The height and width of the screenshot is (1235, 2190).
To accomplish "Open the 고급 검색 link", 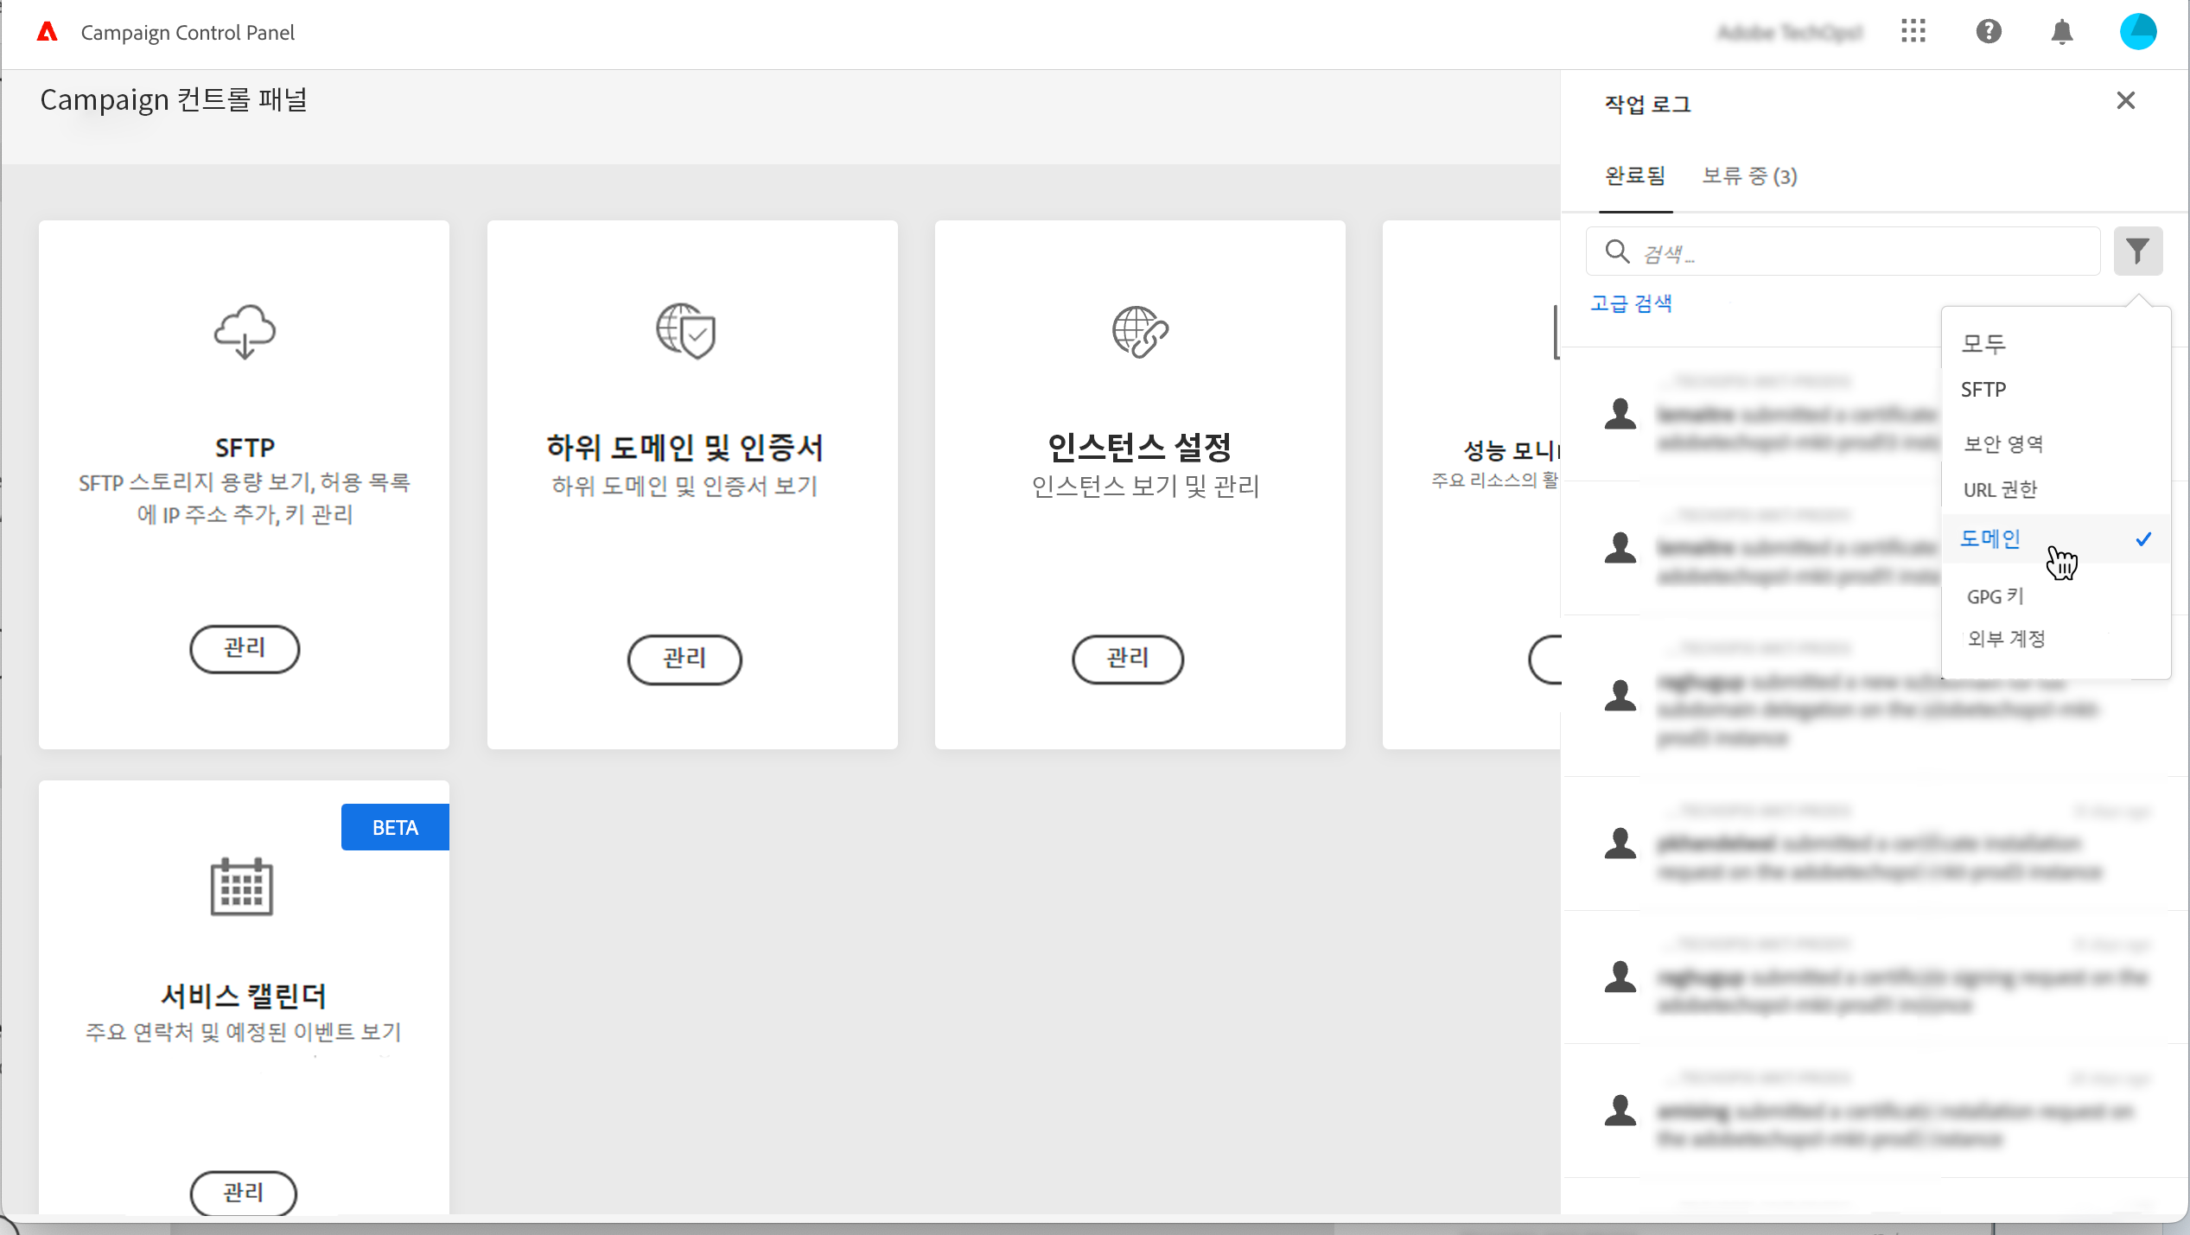I will [x=1631, y=303].
